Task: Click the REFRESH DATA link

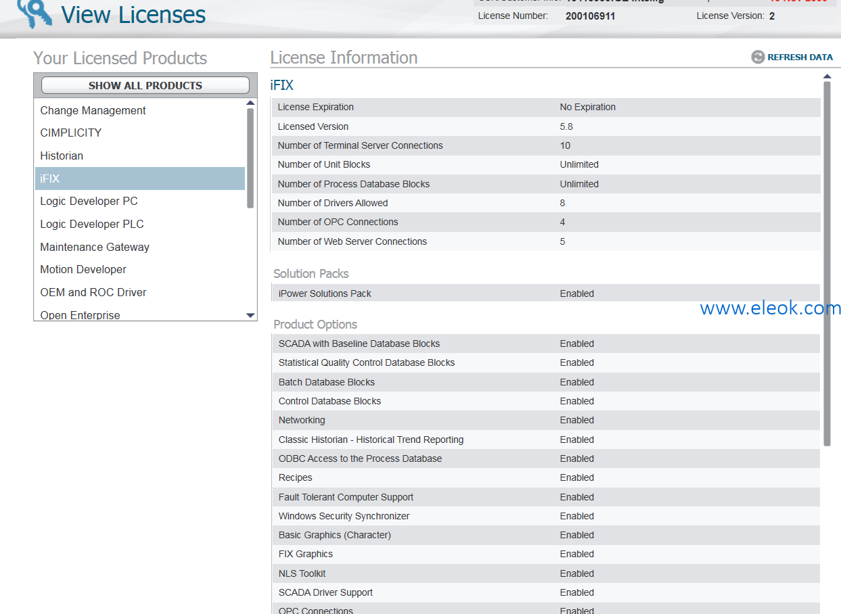Action: click(800, 57)
